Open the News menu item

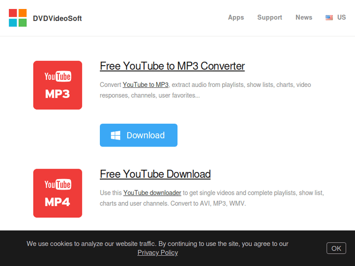[x=304, y=17]
